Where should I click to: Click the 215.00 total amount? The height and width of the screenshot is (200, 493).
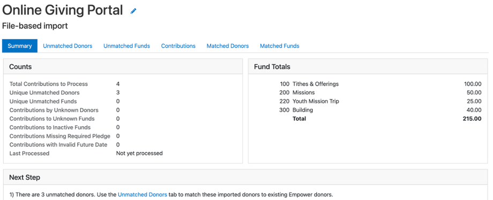tap(472, 119)
